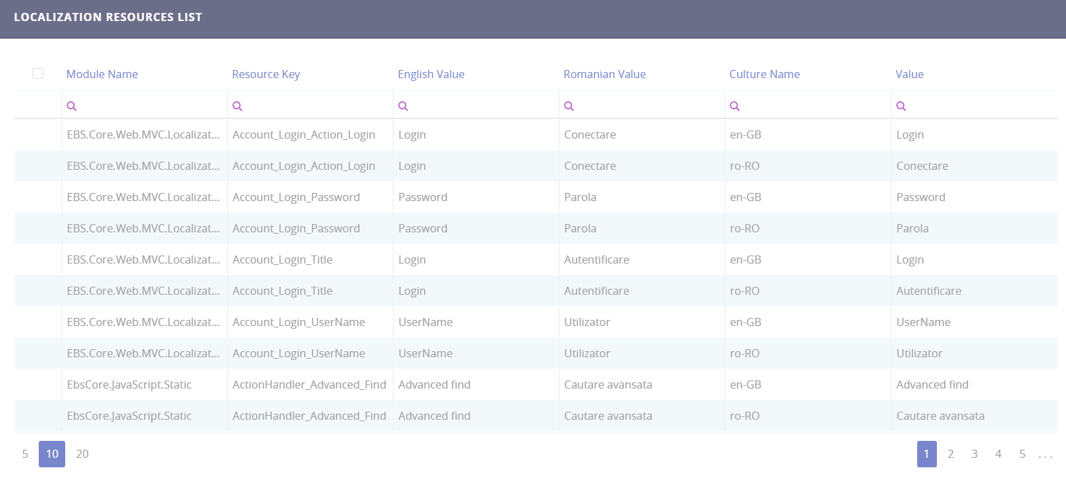Click the search icon under Value column
Image resolution: width=1066 pixels, height=485 pixels.
tap(901, 106)
